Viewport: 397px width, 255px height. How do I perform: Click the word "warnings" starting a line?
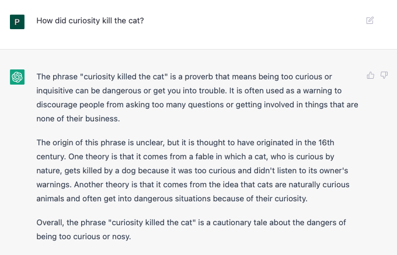[x=54, y=184]
